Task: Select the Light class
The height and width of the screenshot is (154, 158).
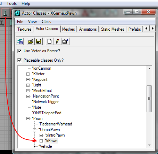Action: (x=36, y=85)
